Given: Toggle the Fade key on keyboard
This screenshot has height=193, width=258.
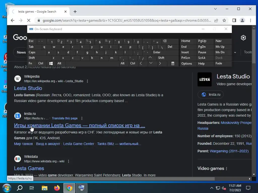Looking at the screenshot, I should 223,63.
